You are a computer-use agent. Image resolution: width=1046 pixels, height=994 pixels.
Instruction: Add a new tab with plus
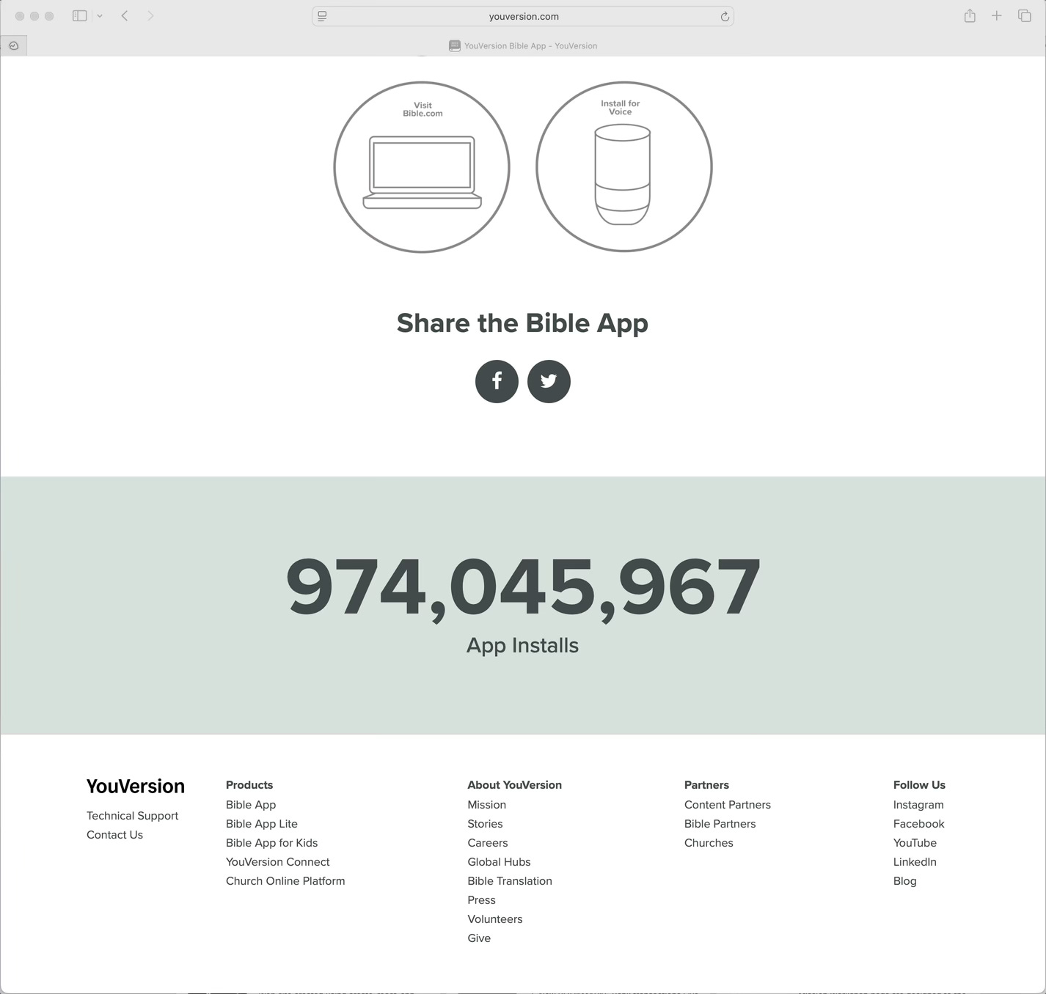click(x=996, y=15)
